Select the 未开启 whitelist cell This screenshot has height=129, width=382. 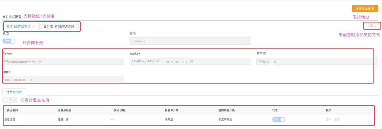click(x=170, y=119)
